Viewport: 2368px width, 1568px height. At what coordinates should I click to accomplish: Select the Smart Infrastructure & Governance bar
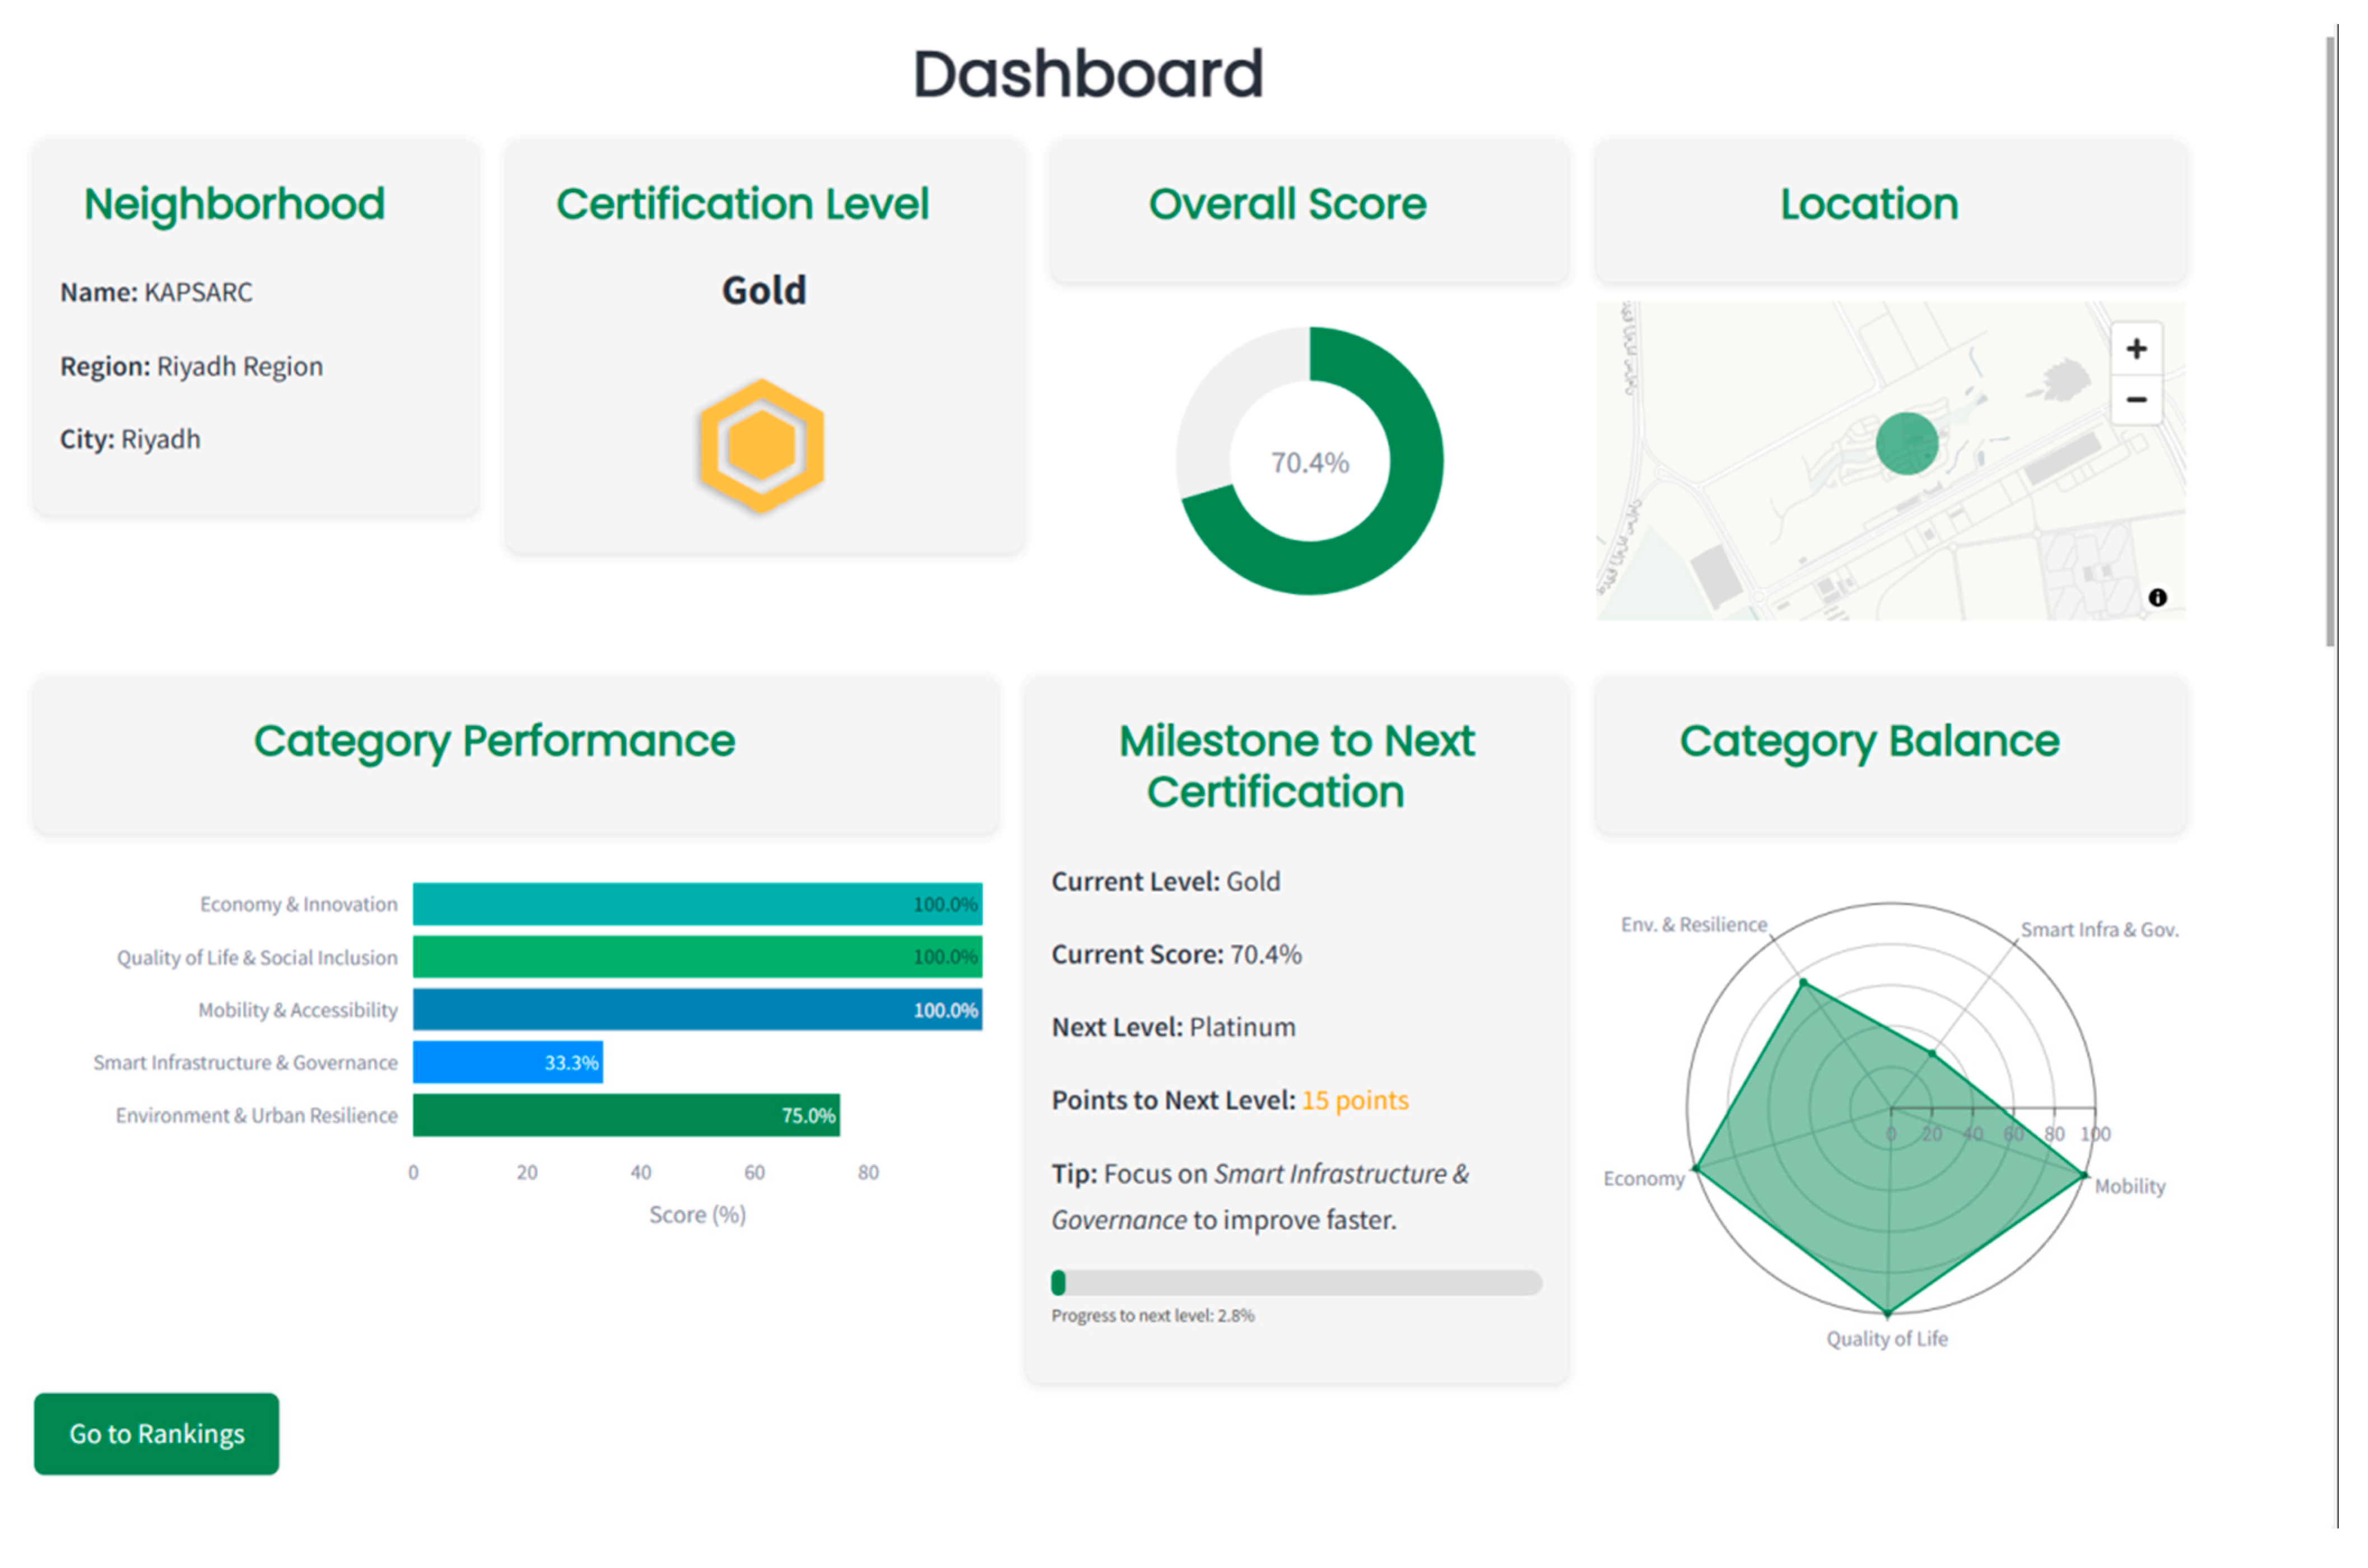tap(507, 1062)
